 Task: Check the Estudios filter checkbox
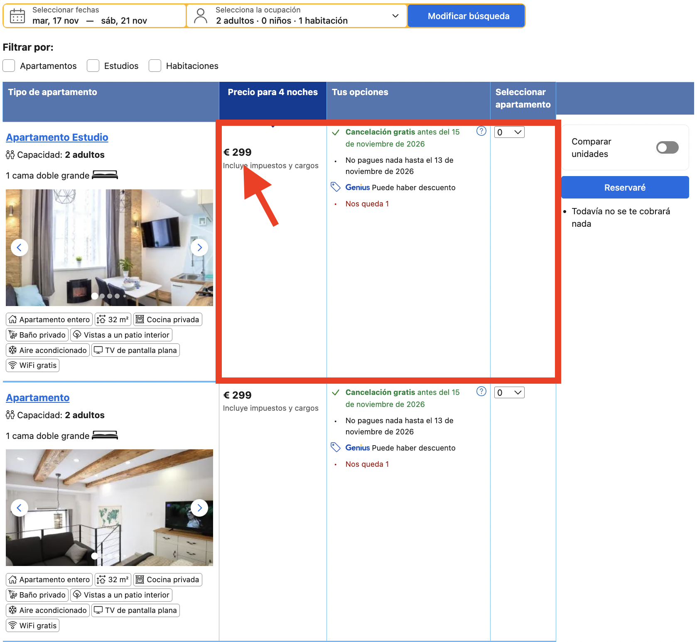tap(93, 66)
